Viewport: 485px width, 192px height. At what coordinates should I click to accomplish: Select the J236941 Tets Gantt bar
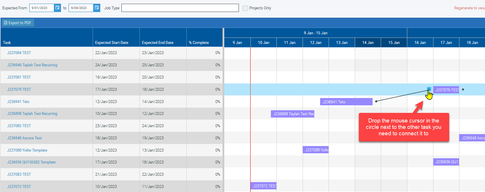346,102
